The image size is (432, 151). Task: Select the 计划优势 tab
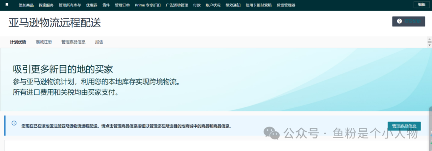pos(18,42)
